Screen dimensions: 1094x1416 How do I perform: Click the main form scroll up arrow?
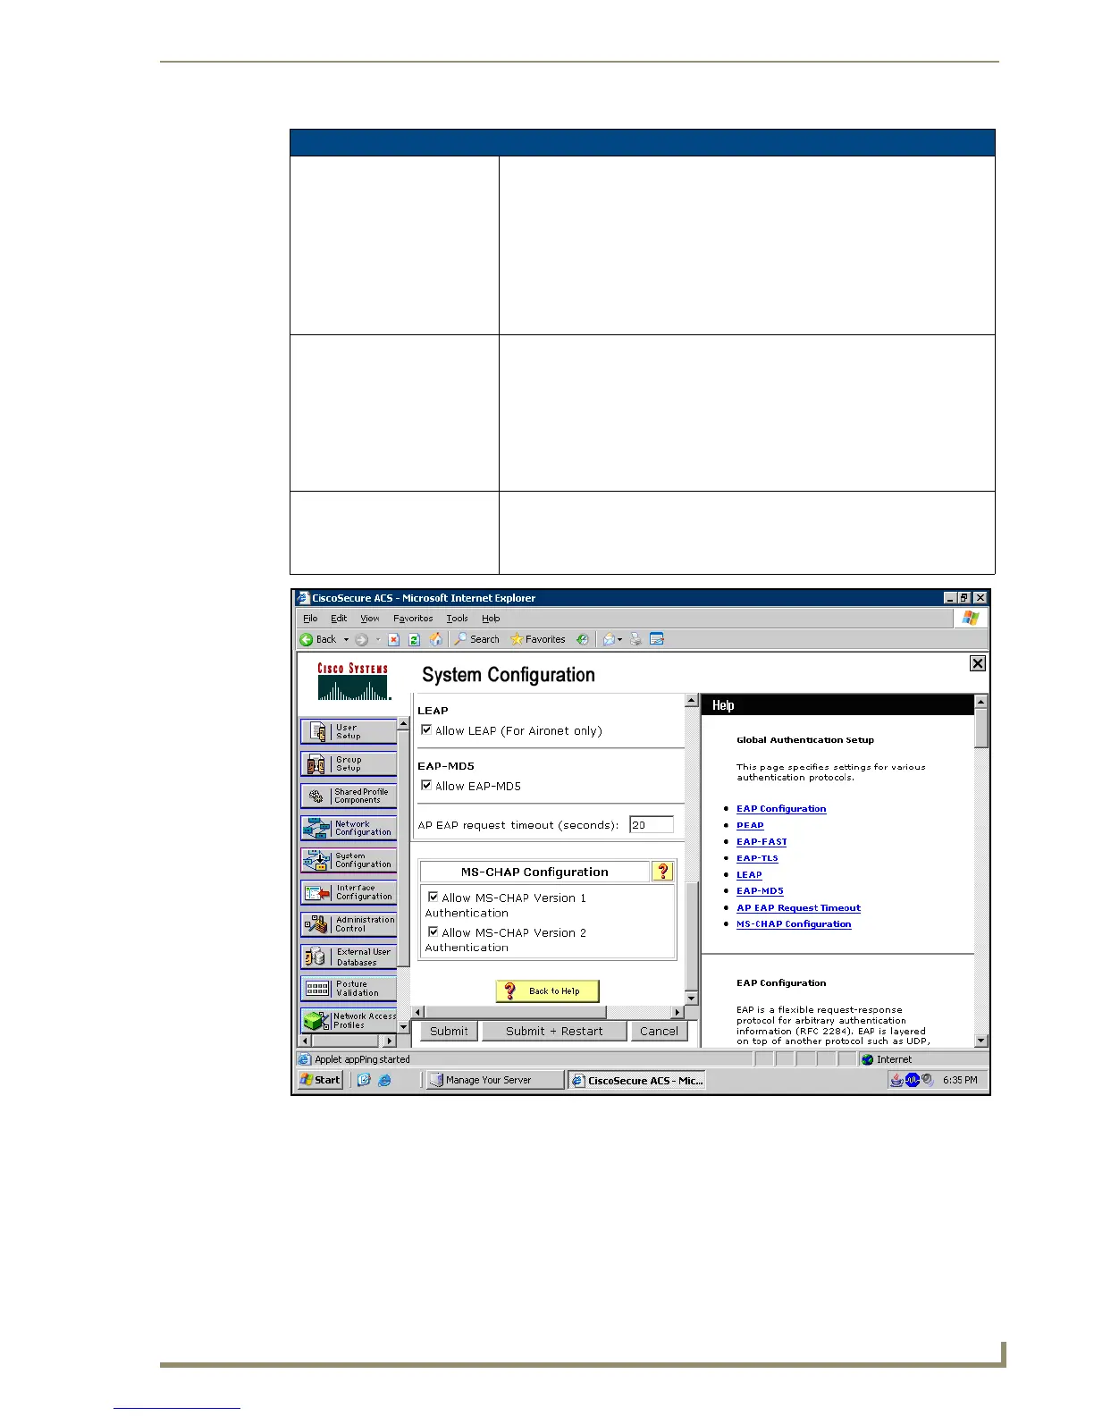692,701
